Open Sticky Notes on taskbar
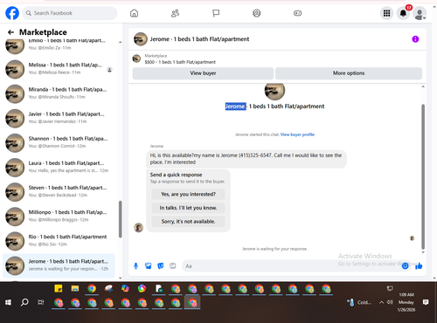 click(x=59, y=288)
